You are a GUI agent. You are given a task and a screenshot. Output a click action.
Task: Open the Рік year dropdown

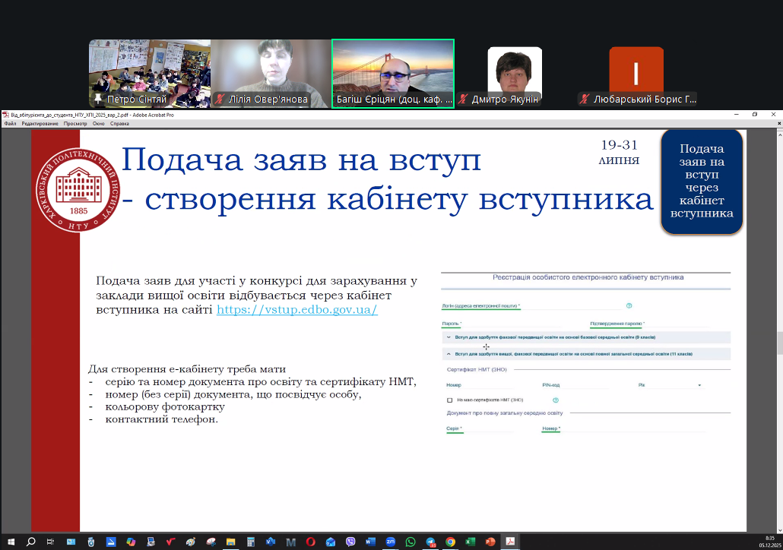point(699,386)
